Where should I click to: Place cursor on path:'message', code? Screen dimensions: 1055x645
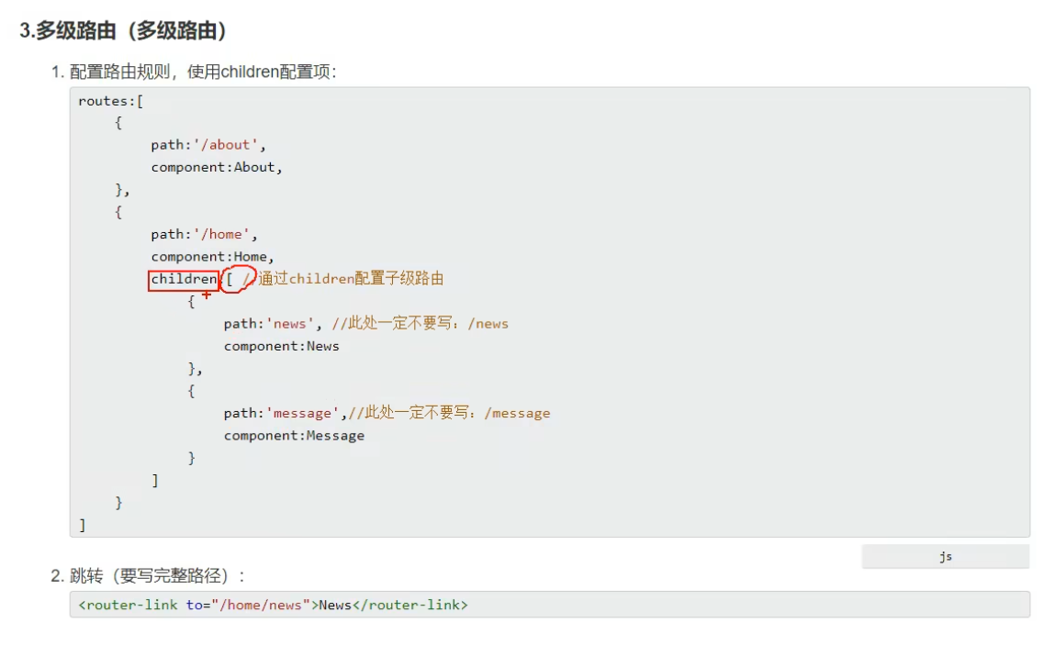click(286, 413)
